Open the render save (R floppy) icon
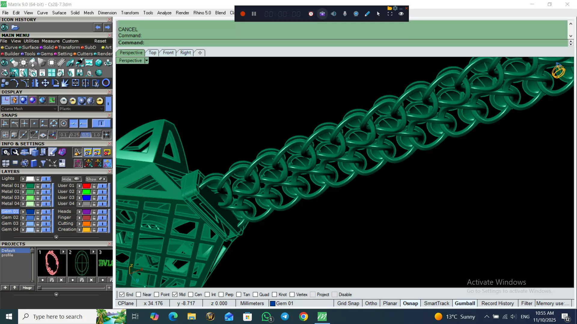This screenshot has height=324, width=577. pyautogui.click(x=80, y=73)
